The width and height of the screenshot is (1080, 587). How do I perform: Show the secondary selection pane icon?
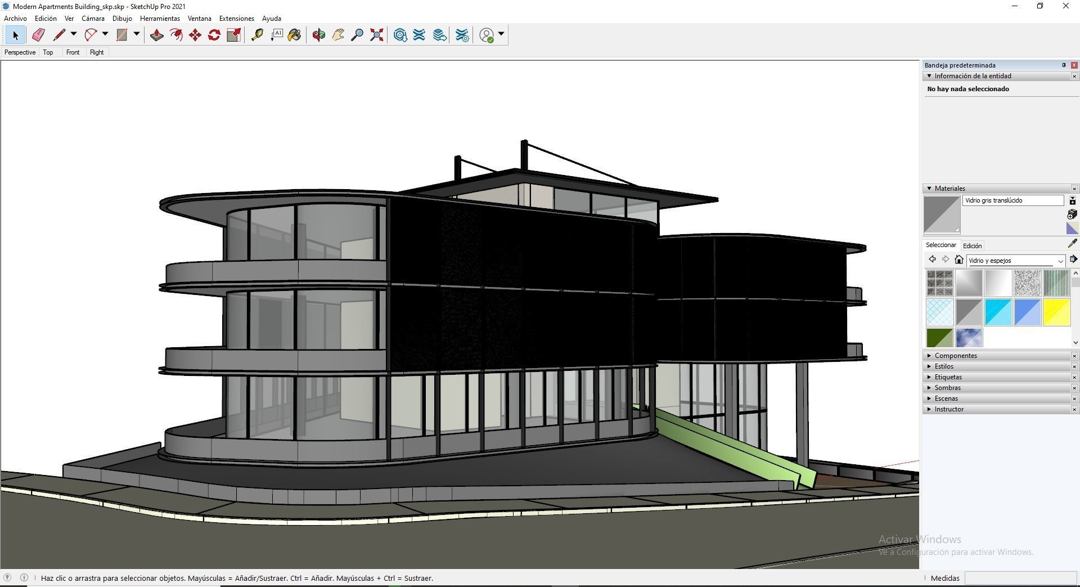point(1072,201)
